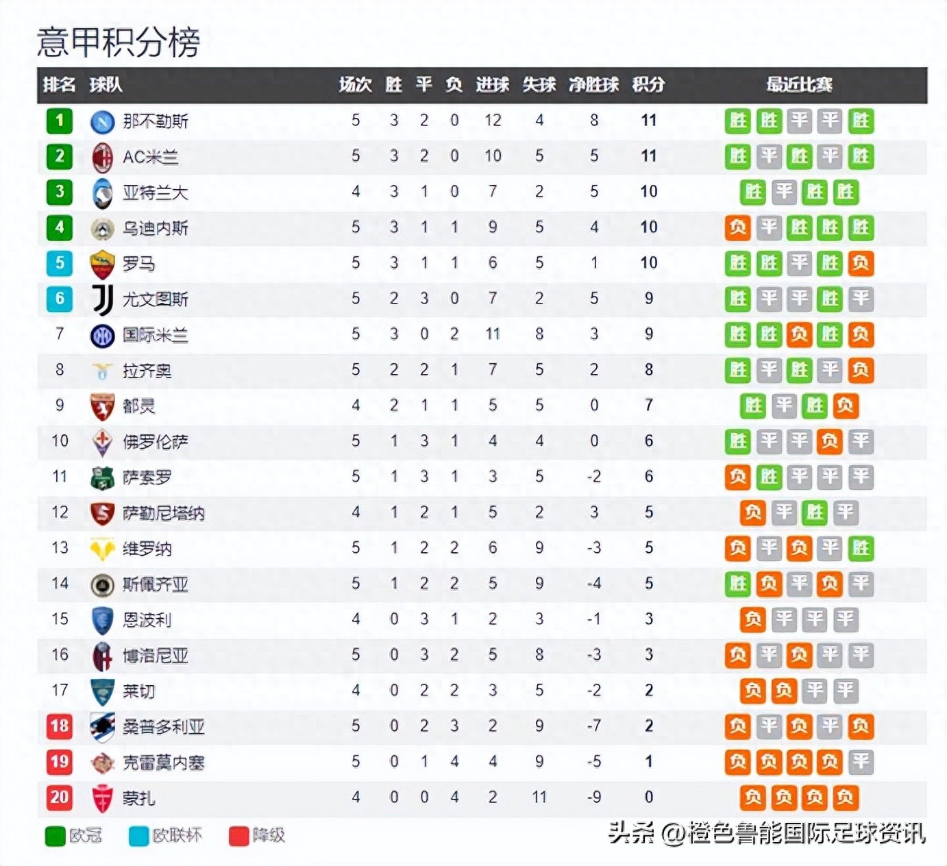The width and height of the screenshot is (947, 866).
Task: Click the Roma team badge
Action: tap(102, 264)
